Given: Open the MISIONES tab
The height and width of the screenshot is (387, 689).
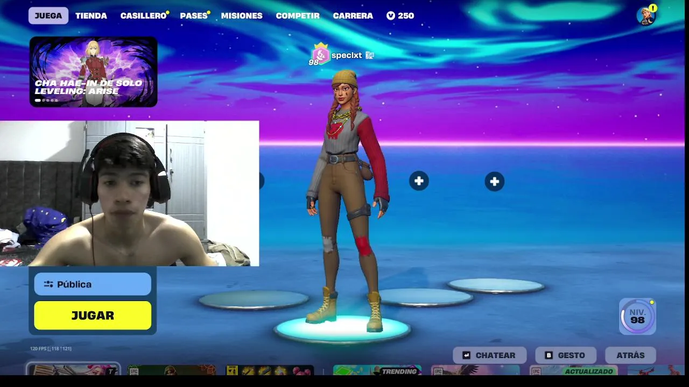Looking at the screenshot, I should click(x=242, y=16).
